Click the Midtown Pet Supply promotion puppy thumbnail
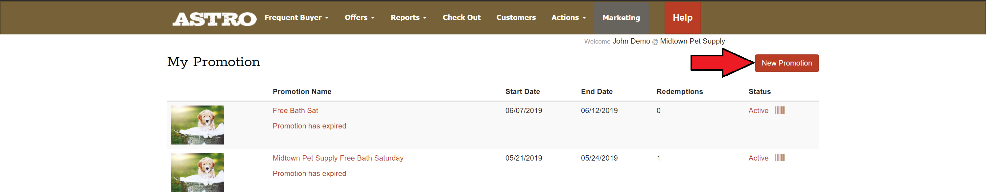986x193 pixels. pyautogui.click(x=197, y=172)
